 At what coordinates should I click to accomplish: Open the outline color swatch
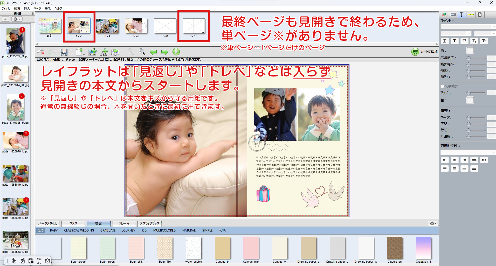(x=470, y=100)
